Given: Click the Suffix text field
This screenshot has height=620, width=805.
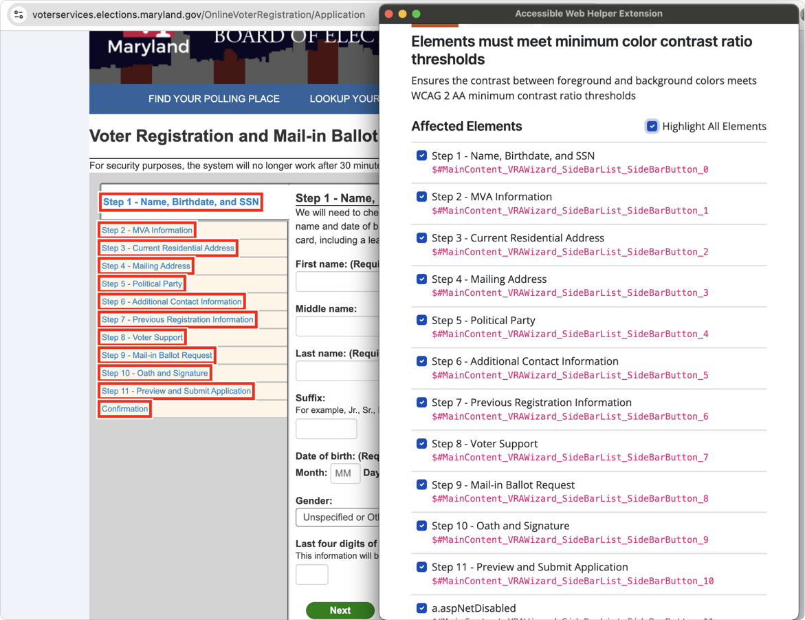Looking at the screenshot, I should tap(326, 429).
